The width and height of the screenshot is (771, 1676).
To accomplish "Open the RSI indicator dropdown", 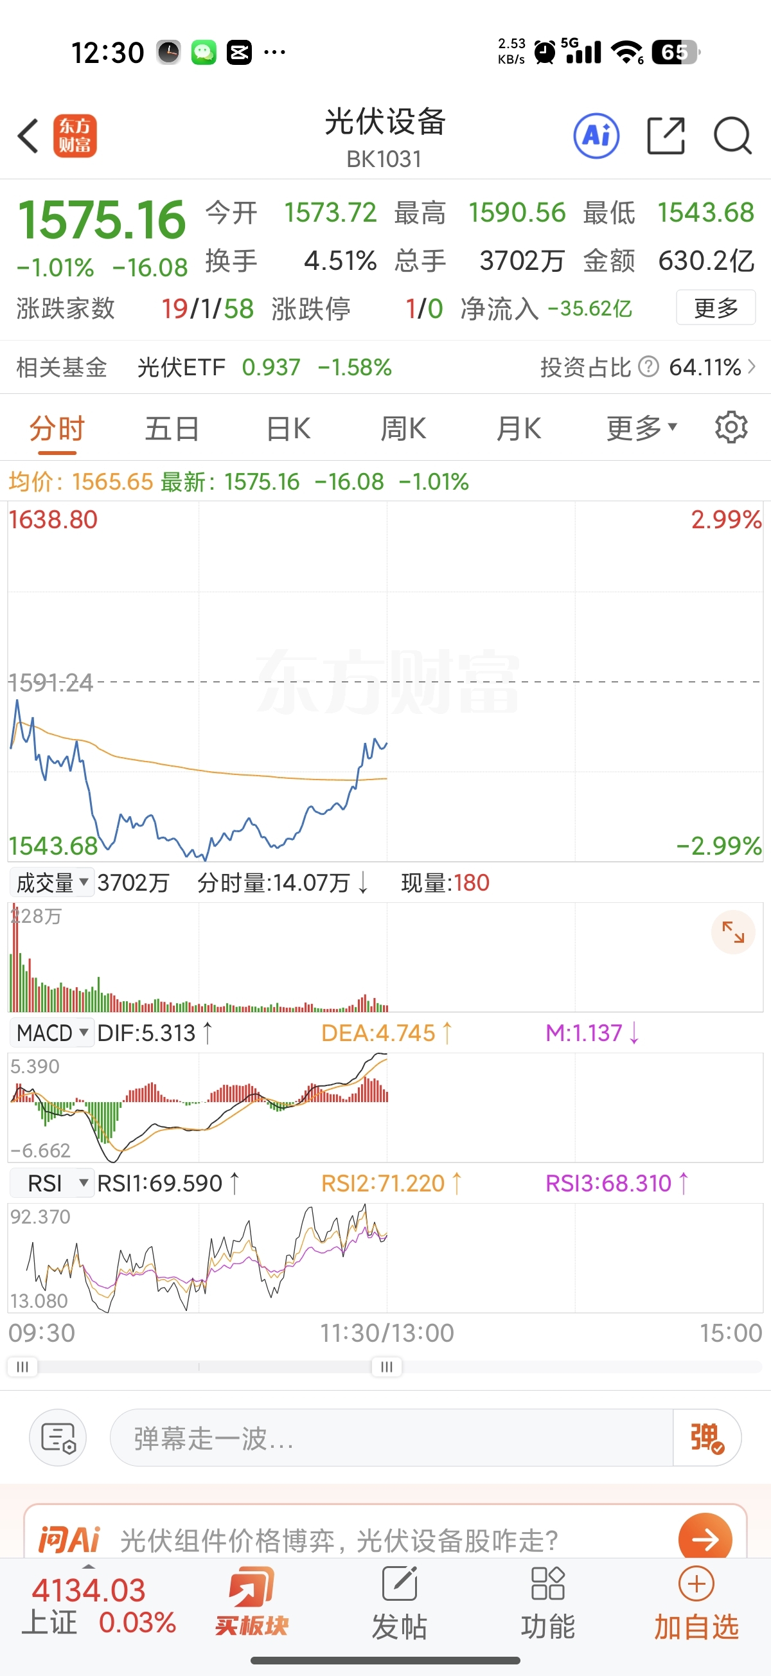I will 52,1183.
